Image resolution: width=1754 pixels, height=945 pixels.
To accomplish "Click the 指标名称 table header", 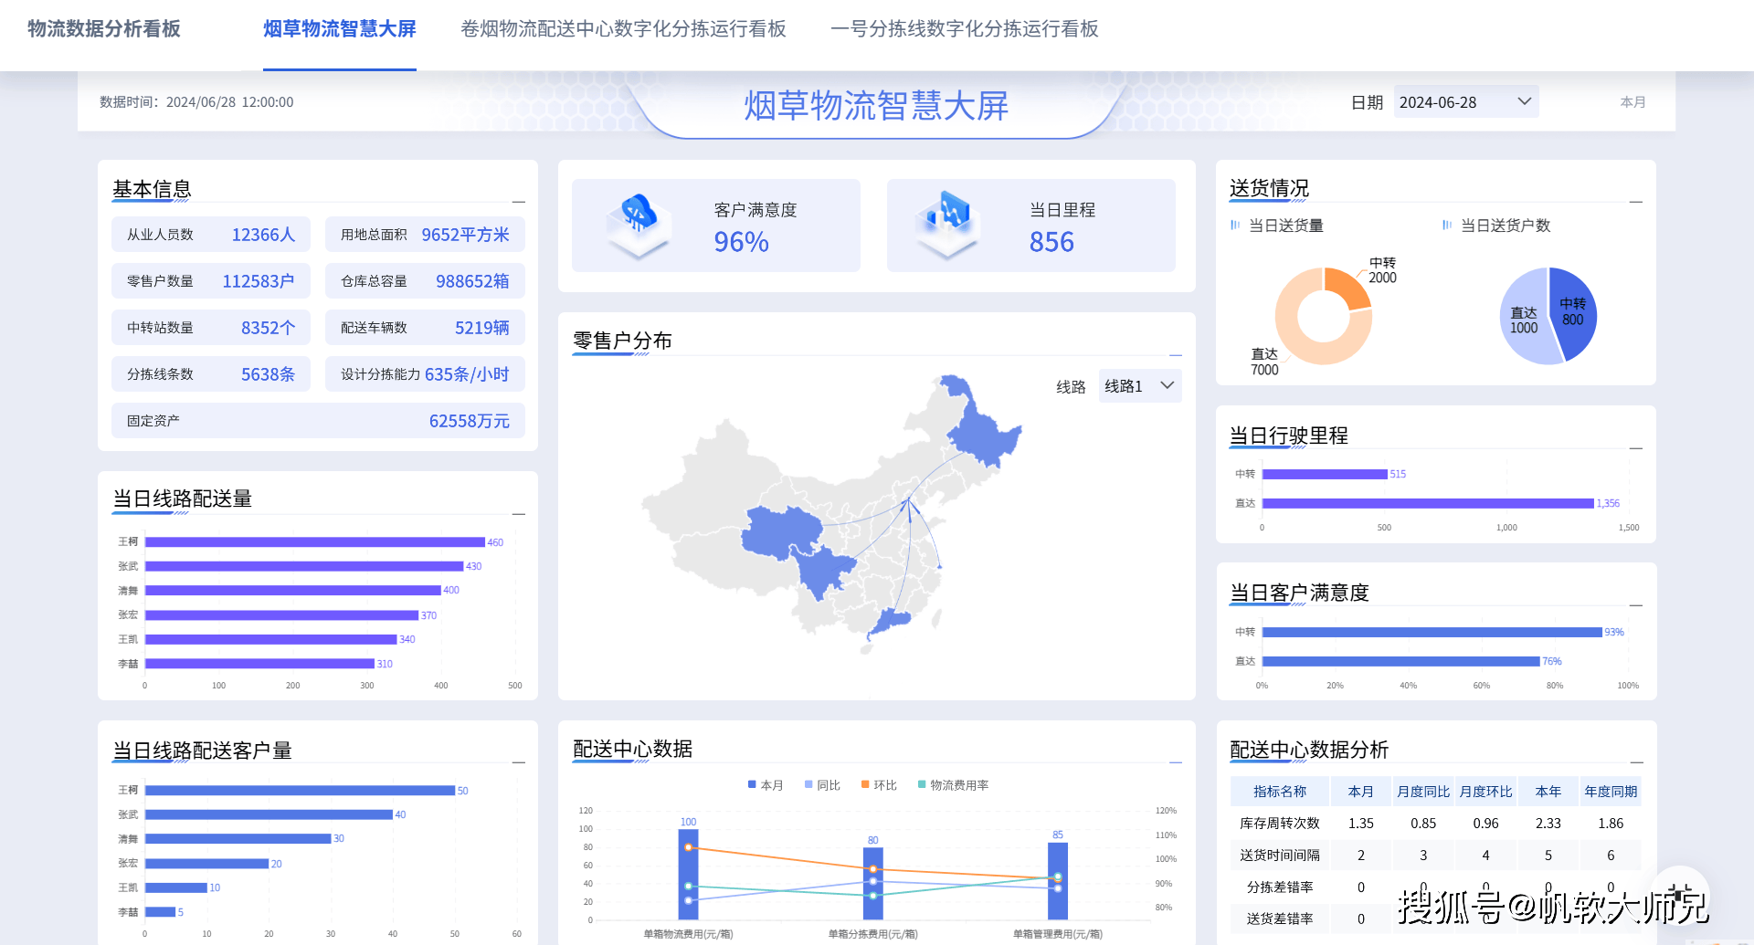I will pyautogui.click(x=1279, y=792).
